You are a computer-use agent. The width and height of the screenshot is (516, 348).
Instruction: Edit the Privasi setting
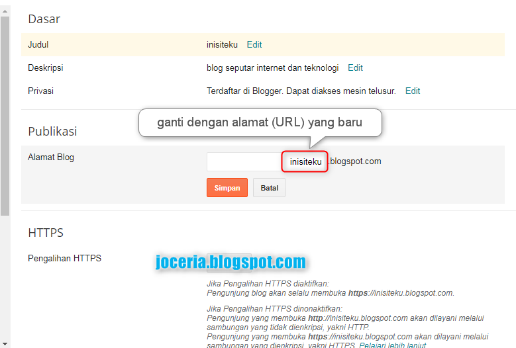coord(413,91)
